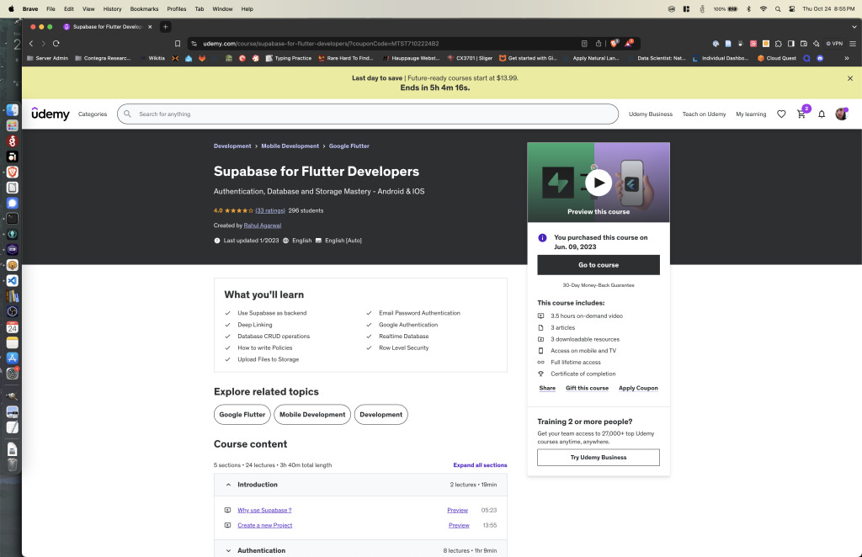Click Apply Coupon link
Viewport: 862px width, 557px height.
(x=638, y=388)
